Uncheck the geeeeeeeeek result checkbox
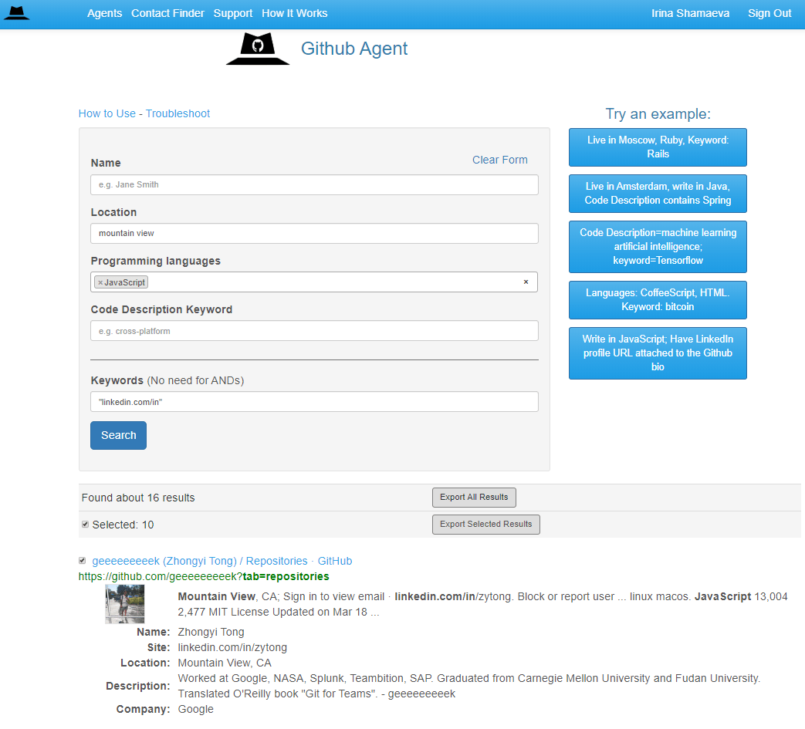Screen dimensions: 805x729 tap(83, 561)
